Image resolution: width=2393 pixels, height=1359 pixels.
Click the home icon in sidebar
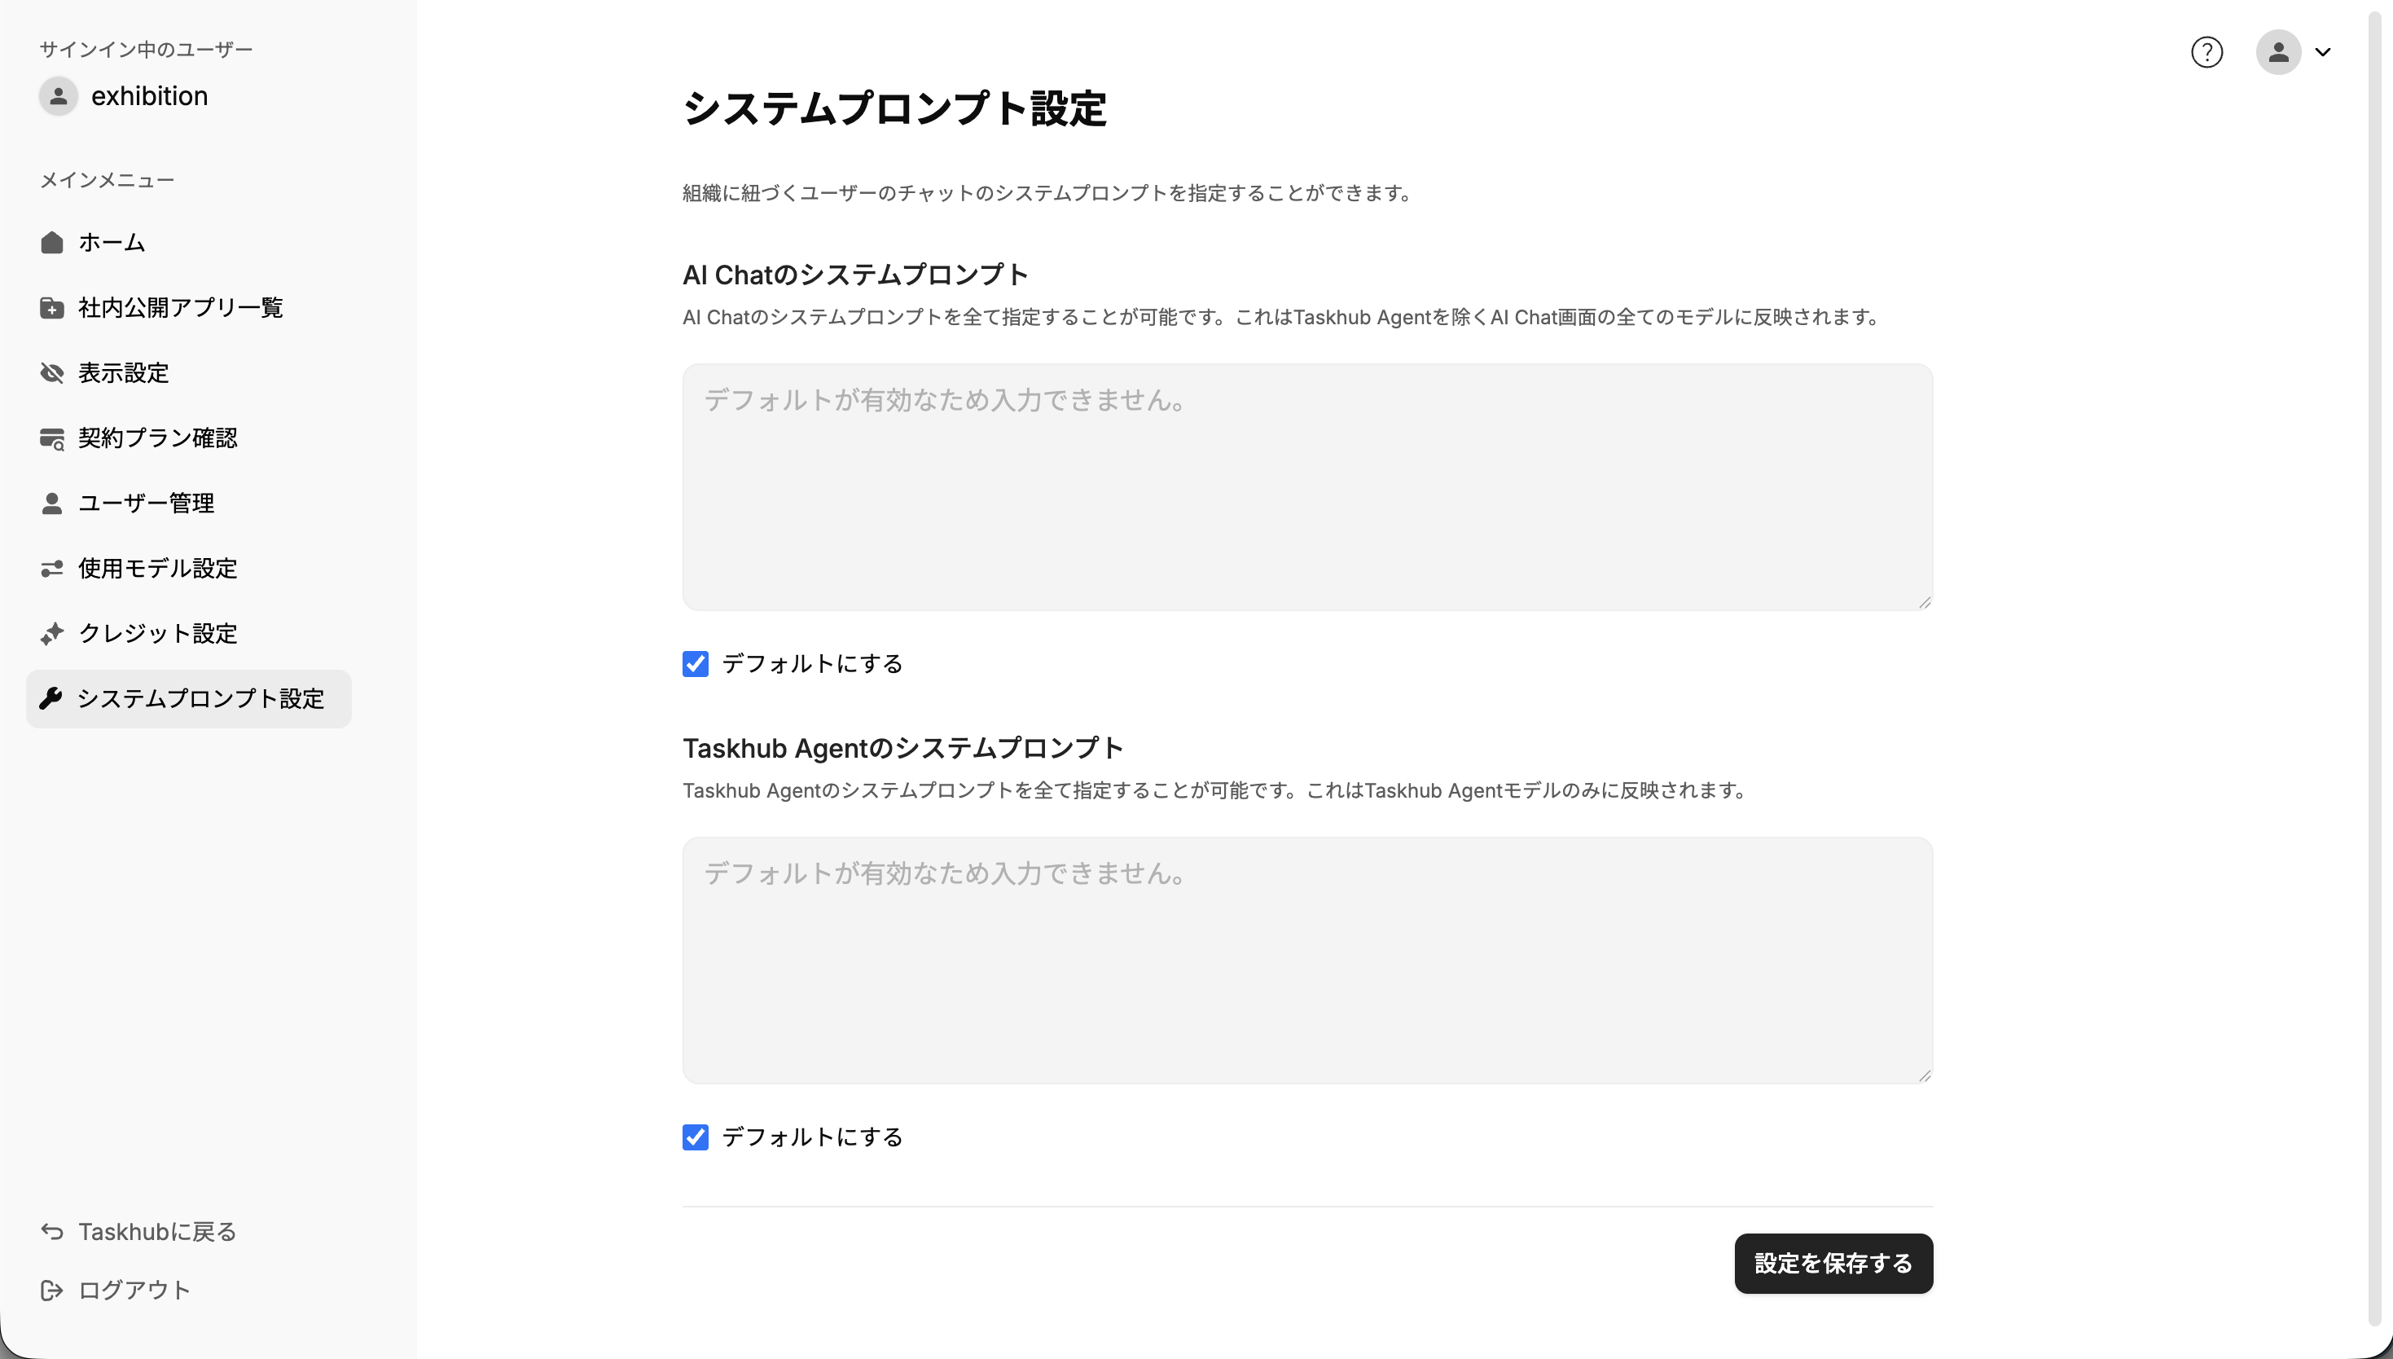click(x=52, y=243)
